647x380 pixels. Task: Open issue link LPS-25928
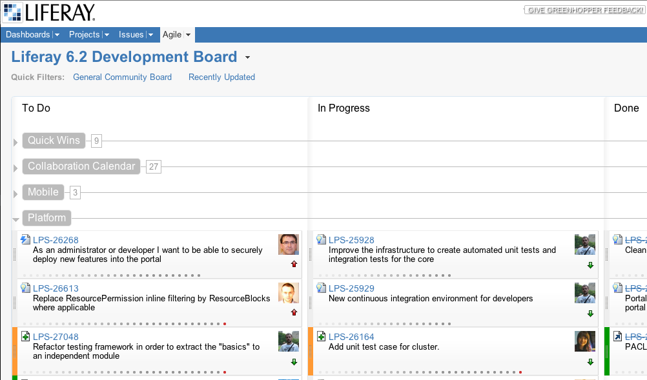pos(351,240)
